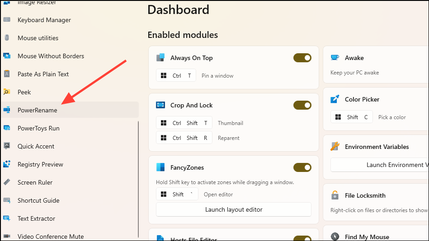Click the 'Pin a window' label
This screenshot has width=429, height=241.
click(x=217, y=76)
